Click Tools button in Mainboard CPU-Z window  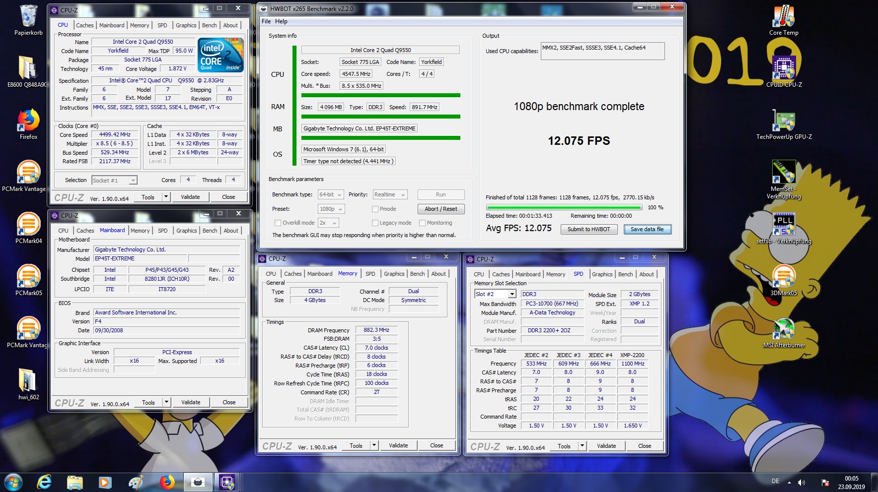pyautogui.click(x=148, y=402)
